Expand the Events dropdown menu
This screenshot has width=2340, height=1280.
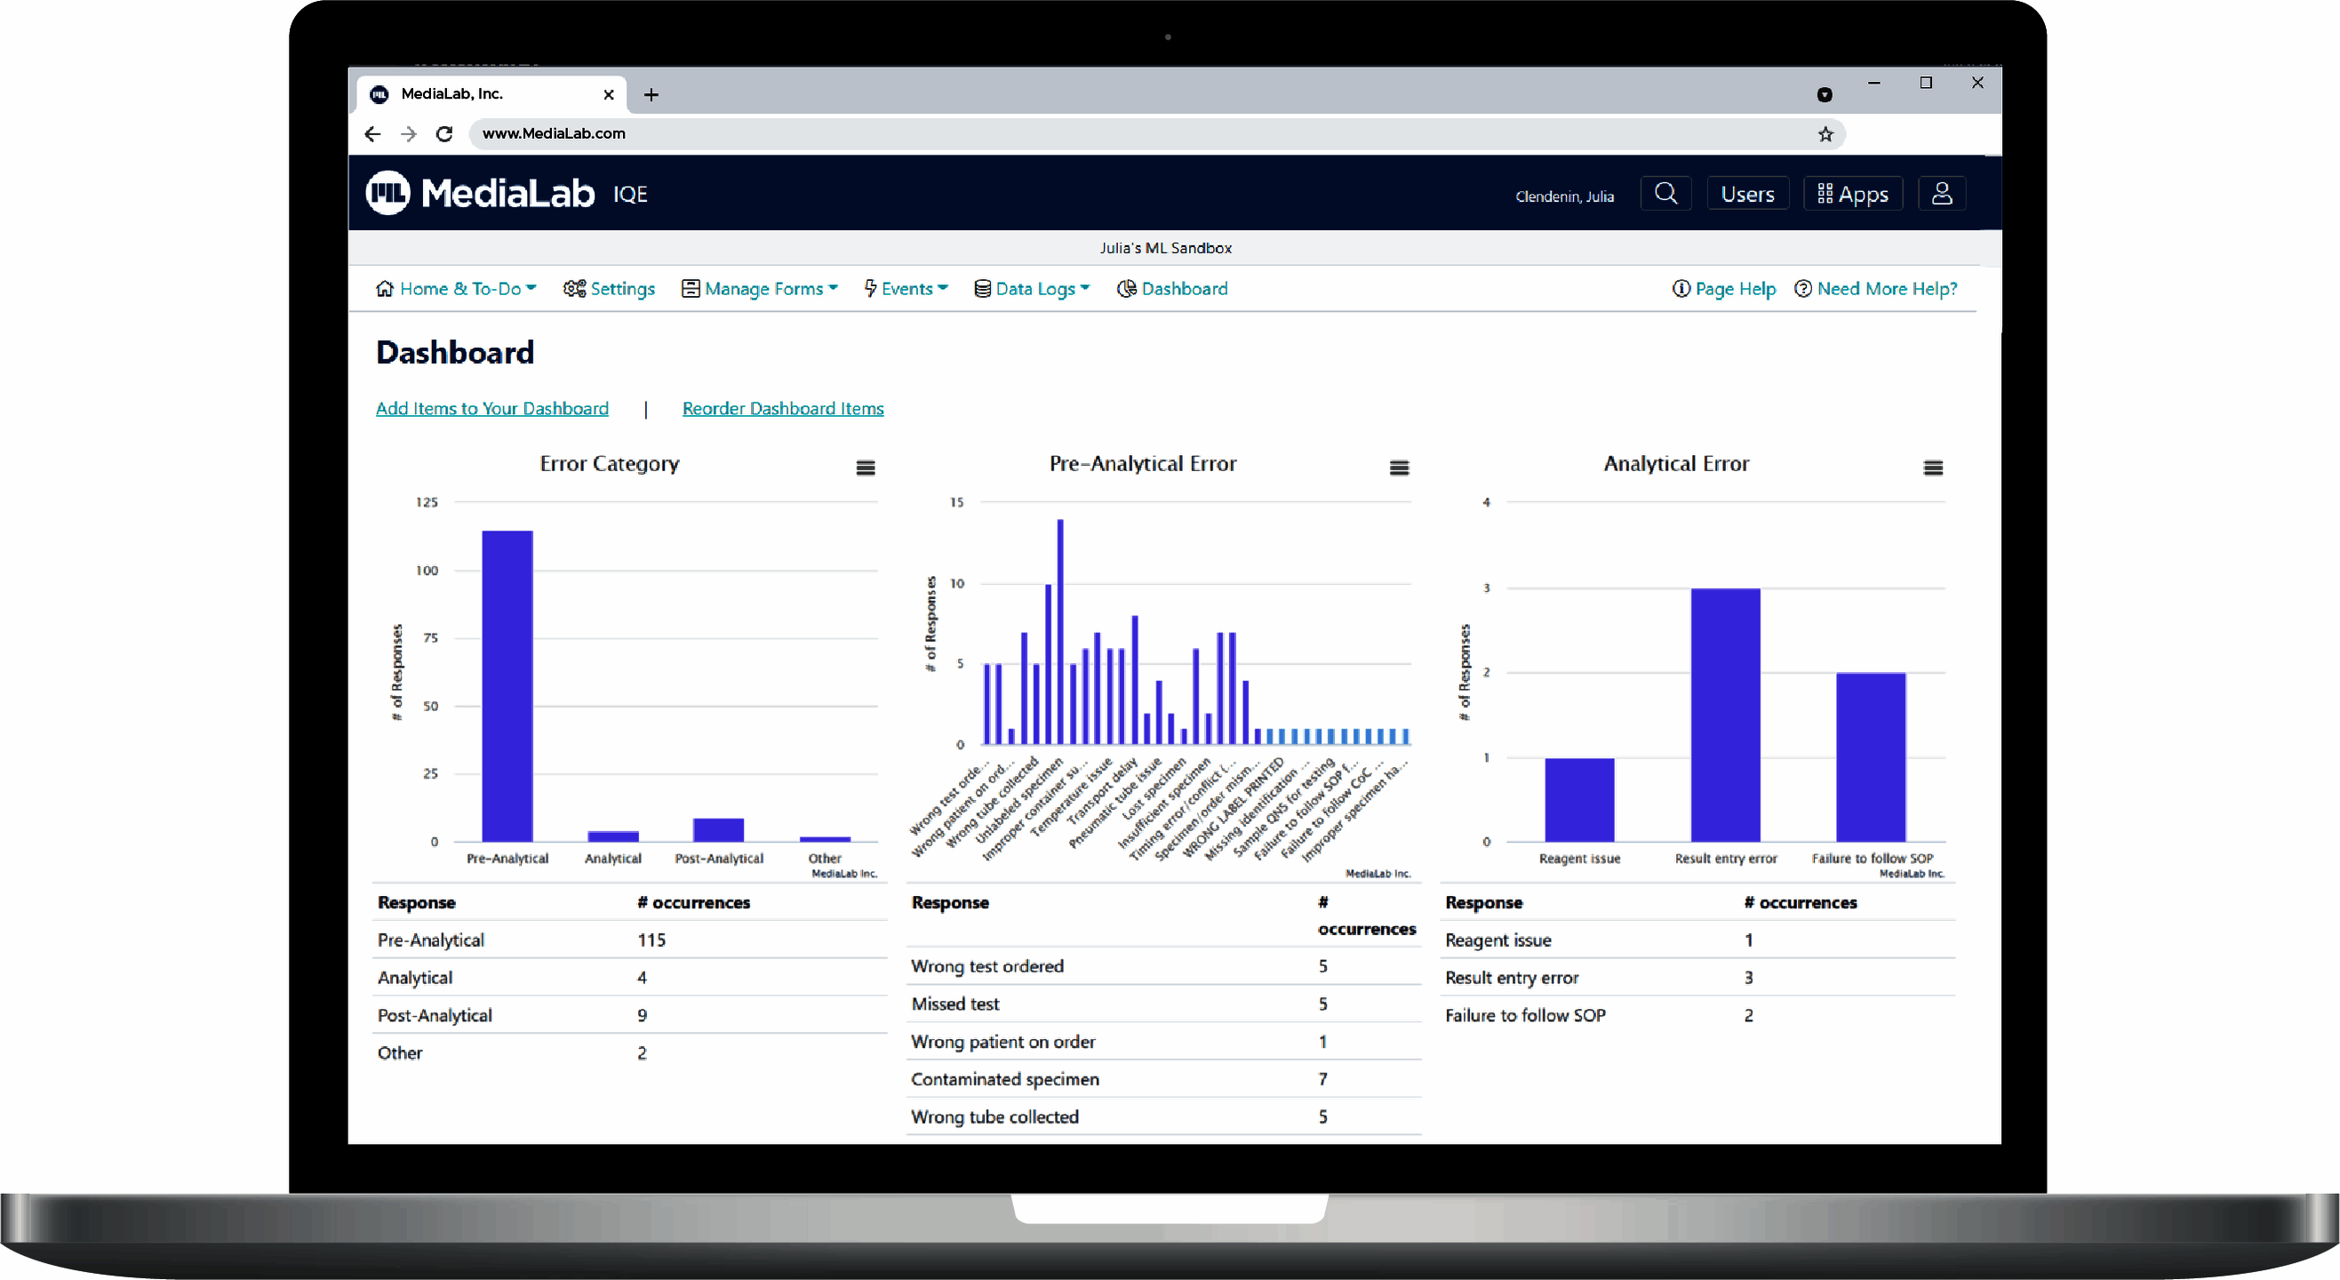pyautogui.click(x=906, y=289)
